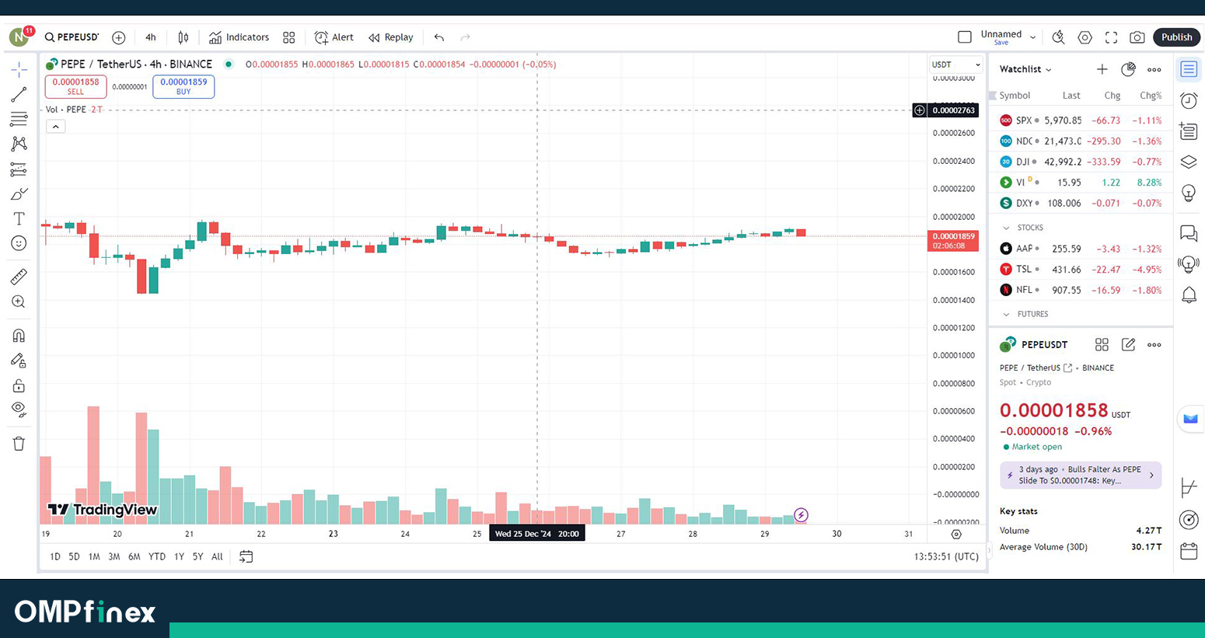Viewport: 1205px width, 638px height.
Task: Open the Bulls Falter As PEPE news item
Action: coord(1080,475)
